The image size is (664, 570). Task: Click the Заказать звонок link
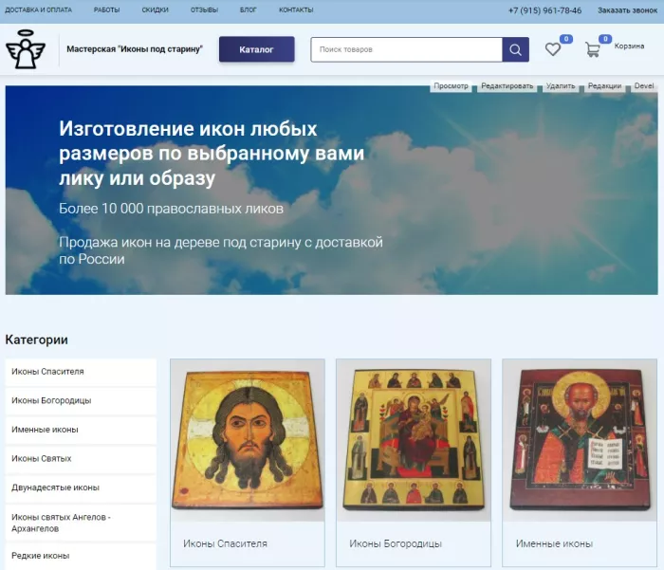point(627,10)
